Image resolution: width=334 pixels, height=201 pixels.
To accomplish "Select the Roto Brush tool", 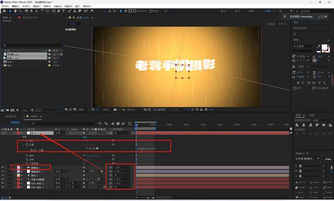I will 86,11.
